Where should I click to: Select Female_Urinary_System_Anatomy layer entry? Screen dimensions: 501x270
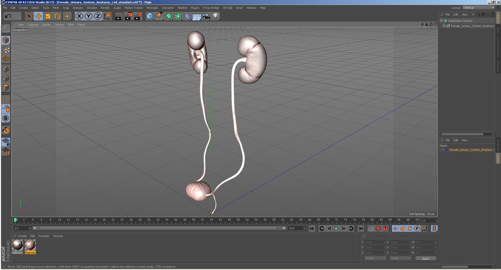point(471,150)
